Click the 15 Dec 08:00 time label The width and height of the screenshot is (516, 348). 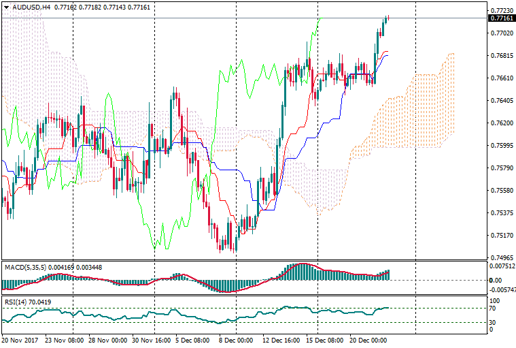coord(325,339)
